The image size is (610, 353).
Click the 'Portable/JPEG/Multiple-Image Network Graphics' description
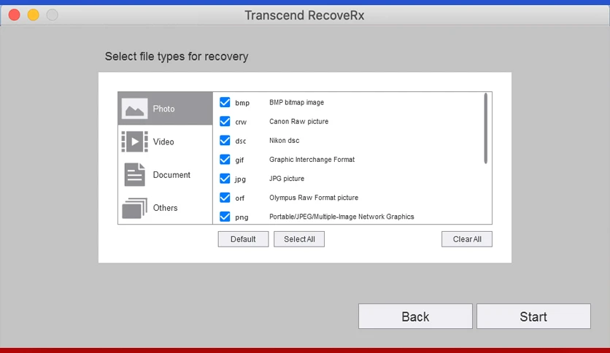(341, 217)
